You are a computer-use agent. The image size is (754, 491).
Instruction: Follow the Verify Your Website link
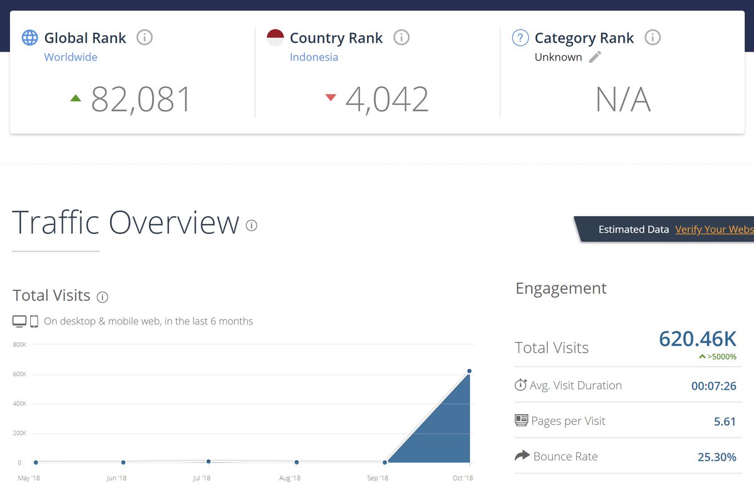click(714, 229)
